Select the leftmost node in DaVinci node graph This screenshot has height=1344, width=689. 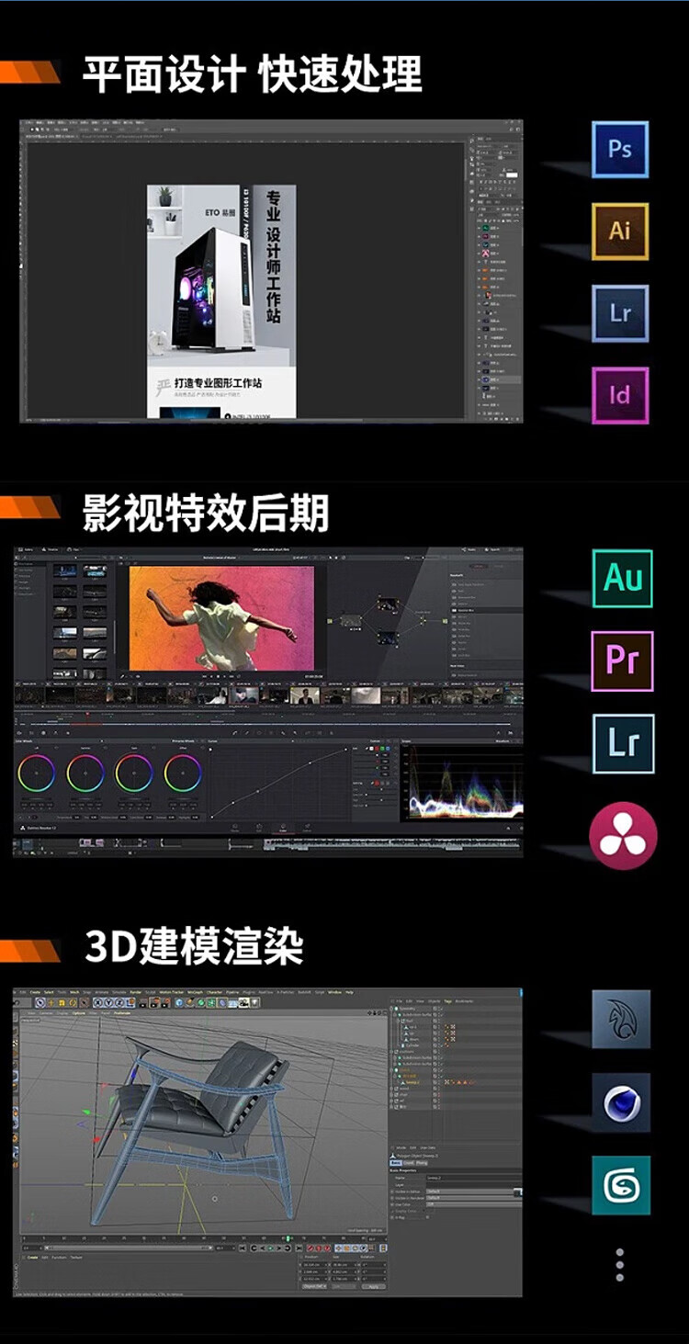click(x=351, y=620)
